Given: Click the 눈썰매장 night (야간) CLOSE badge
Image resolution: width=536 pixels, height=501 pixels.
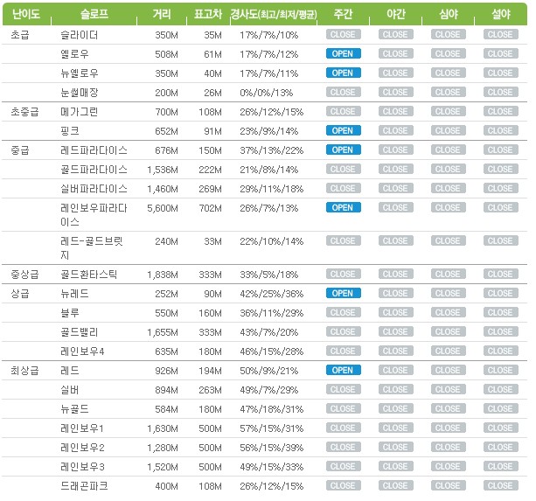Looking at the screenshot, I should pos(395,93).
